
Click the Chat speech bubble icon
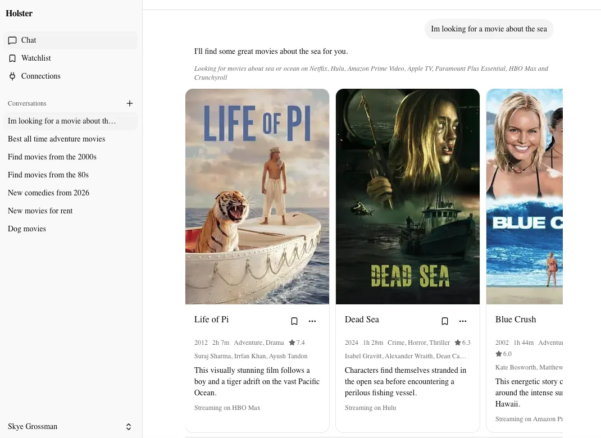tap(12, 40)
